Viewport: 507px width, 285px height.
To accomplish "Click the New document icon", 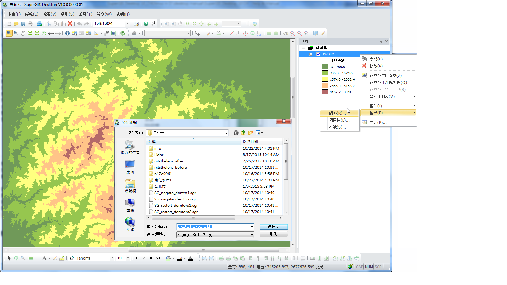I will pos(9,24).
